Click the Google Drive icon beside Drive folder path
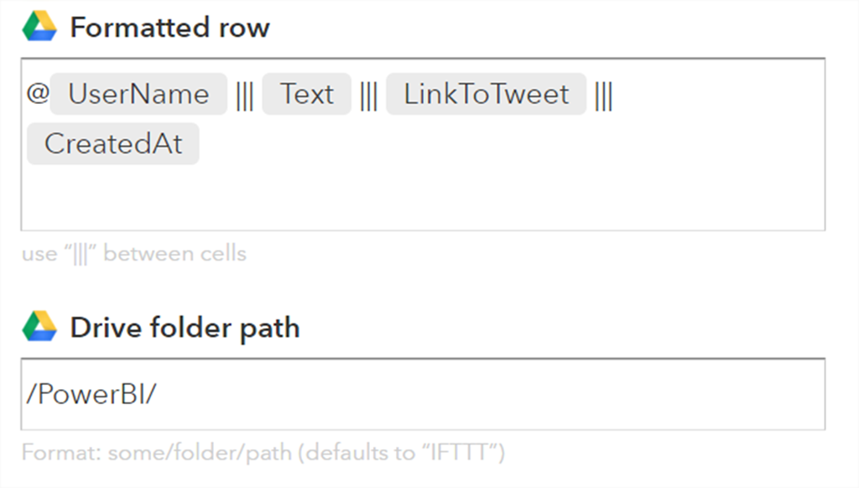The image size is (859, 488). click(x=39, y=327)
